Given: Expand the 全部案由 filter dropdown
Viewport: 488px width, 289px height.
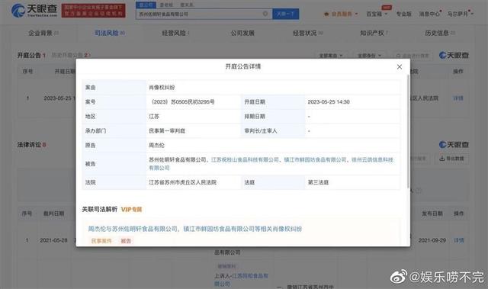Looking at the screenshot, I should tap(330, 56).
